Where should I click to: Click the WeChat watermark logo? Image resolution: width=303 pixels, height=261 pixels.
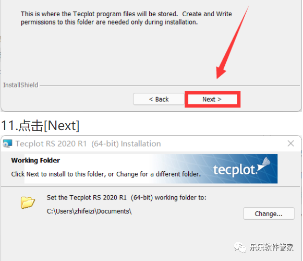239,247
